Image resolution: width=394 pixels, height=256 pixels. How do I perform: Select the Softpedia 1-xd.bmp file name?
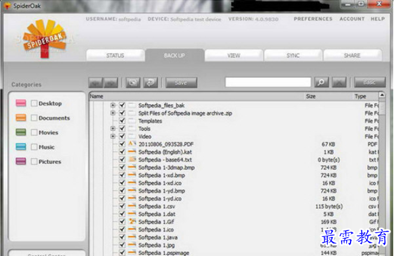pyautogui.click(x=162, y=175)
